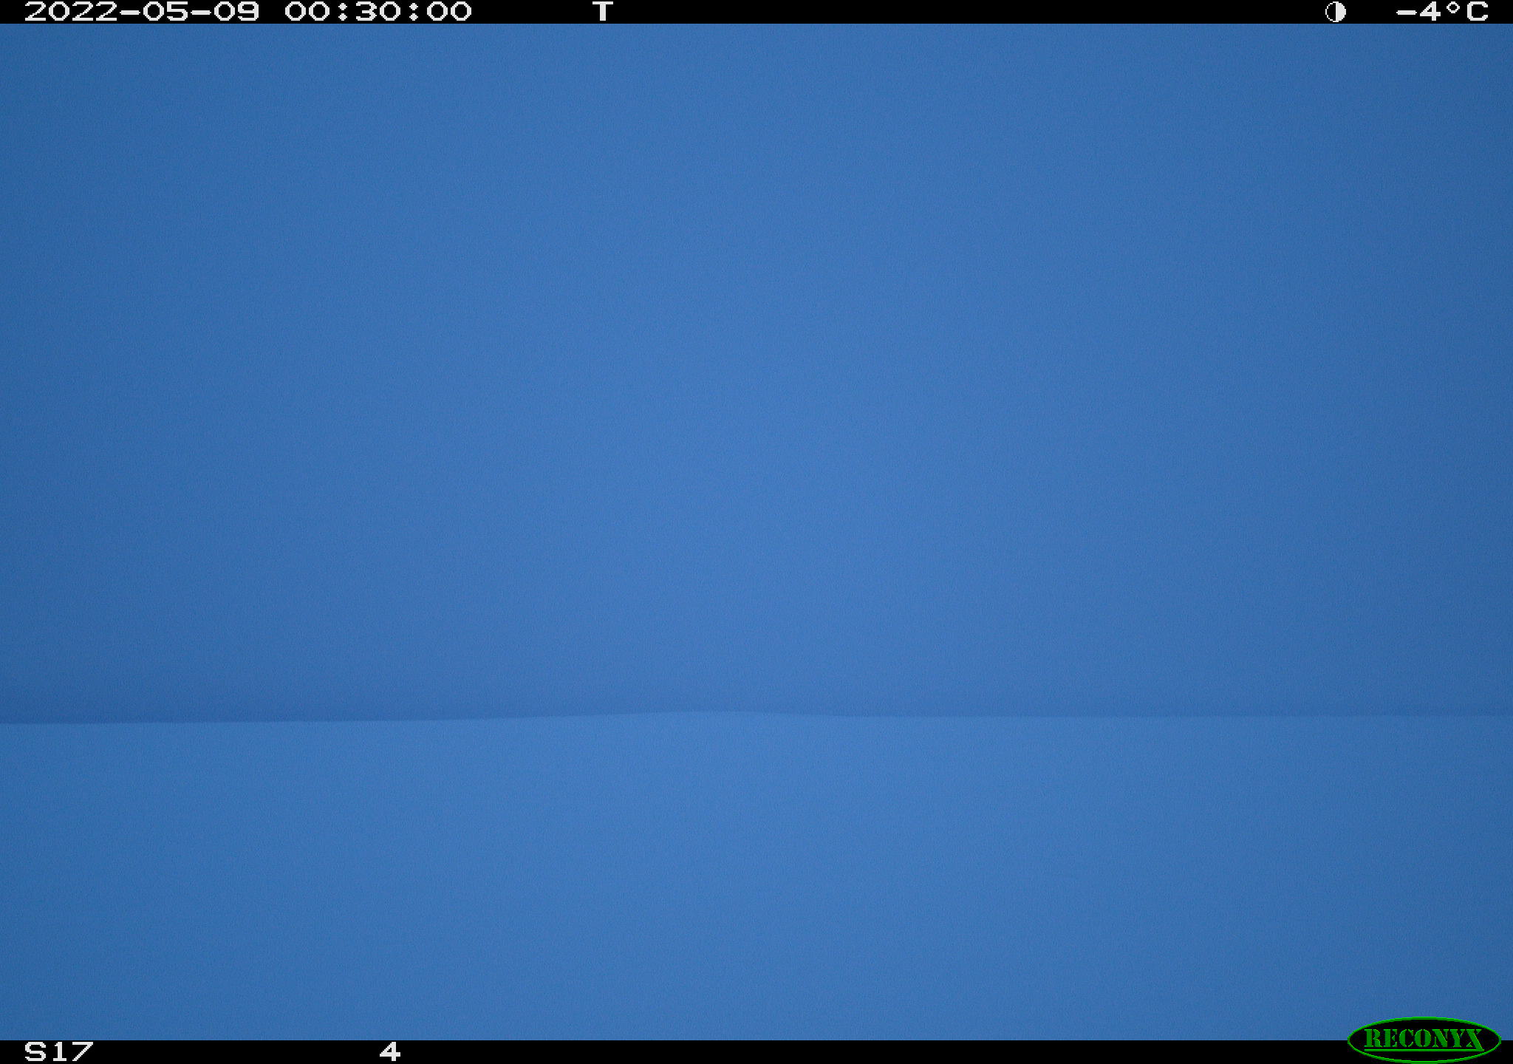
Task: Click the bottom black bar between 4 and logo
Action: pyautogui.click(x=872, y=1052)
